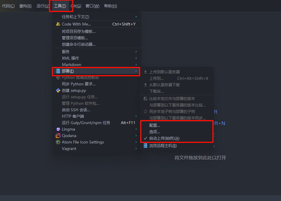
Task: Click the Code With Me people icon
Action: 58,24
